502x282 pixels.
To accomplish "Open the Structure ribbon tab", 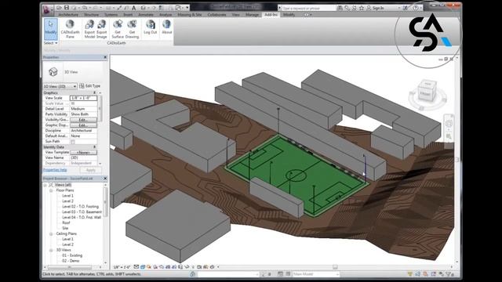I will (x=92, y=15).
